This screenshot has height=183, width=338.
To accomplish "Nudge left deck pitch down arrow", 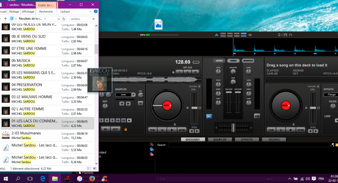I will coord(191,131).
